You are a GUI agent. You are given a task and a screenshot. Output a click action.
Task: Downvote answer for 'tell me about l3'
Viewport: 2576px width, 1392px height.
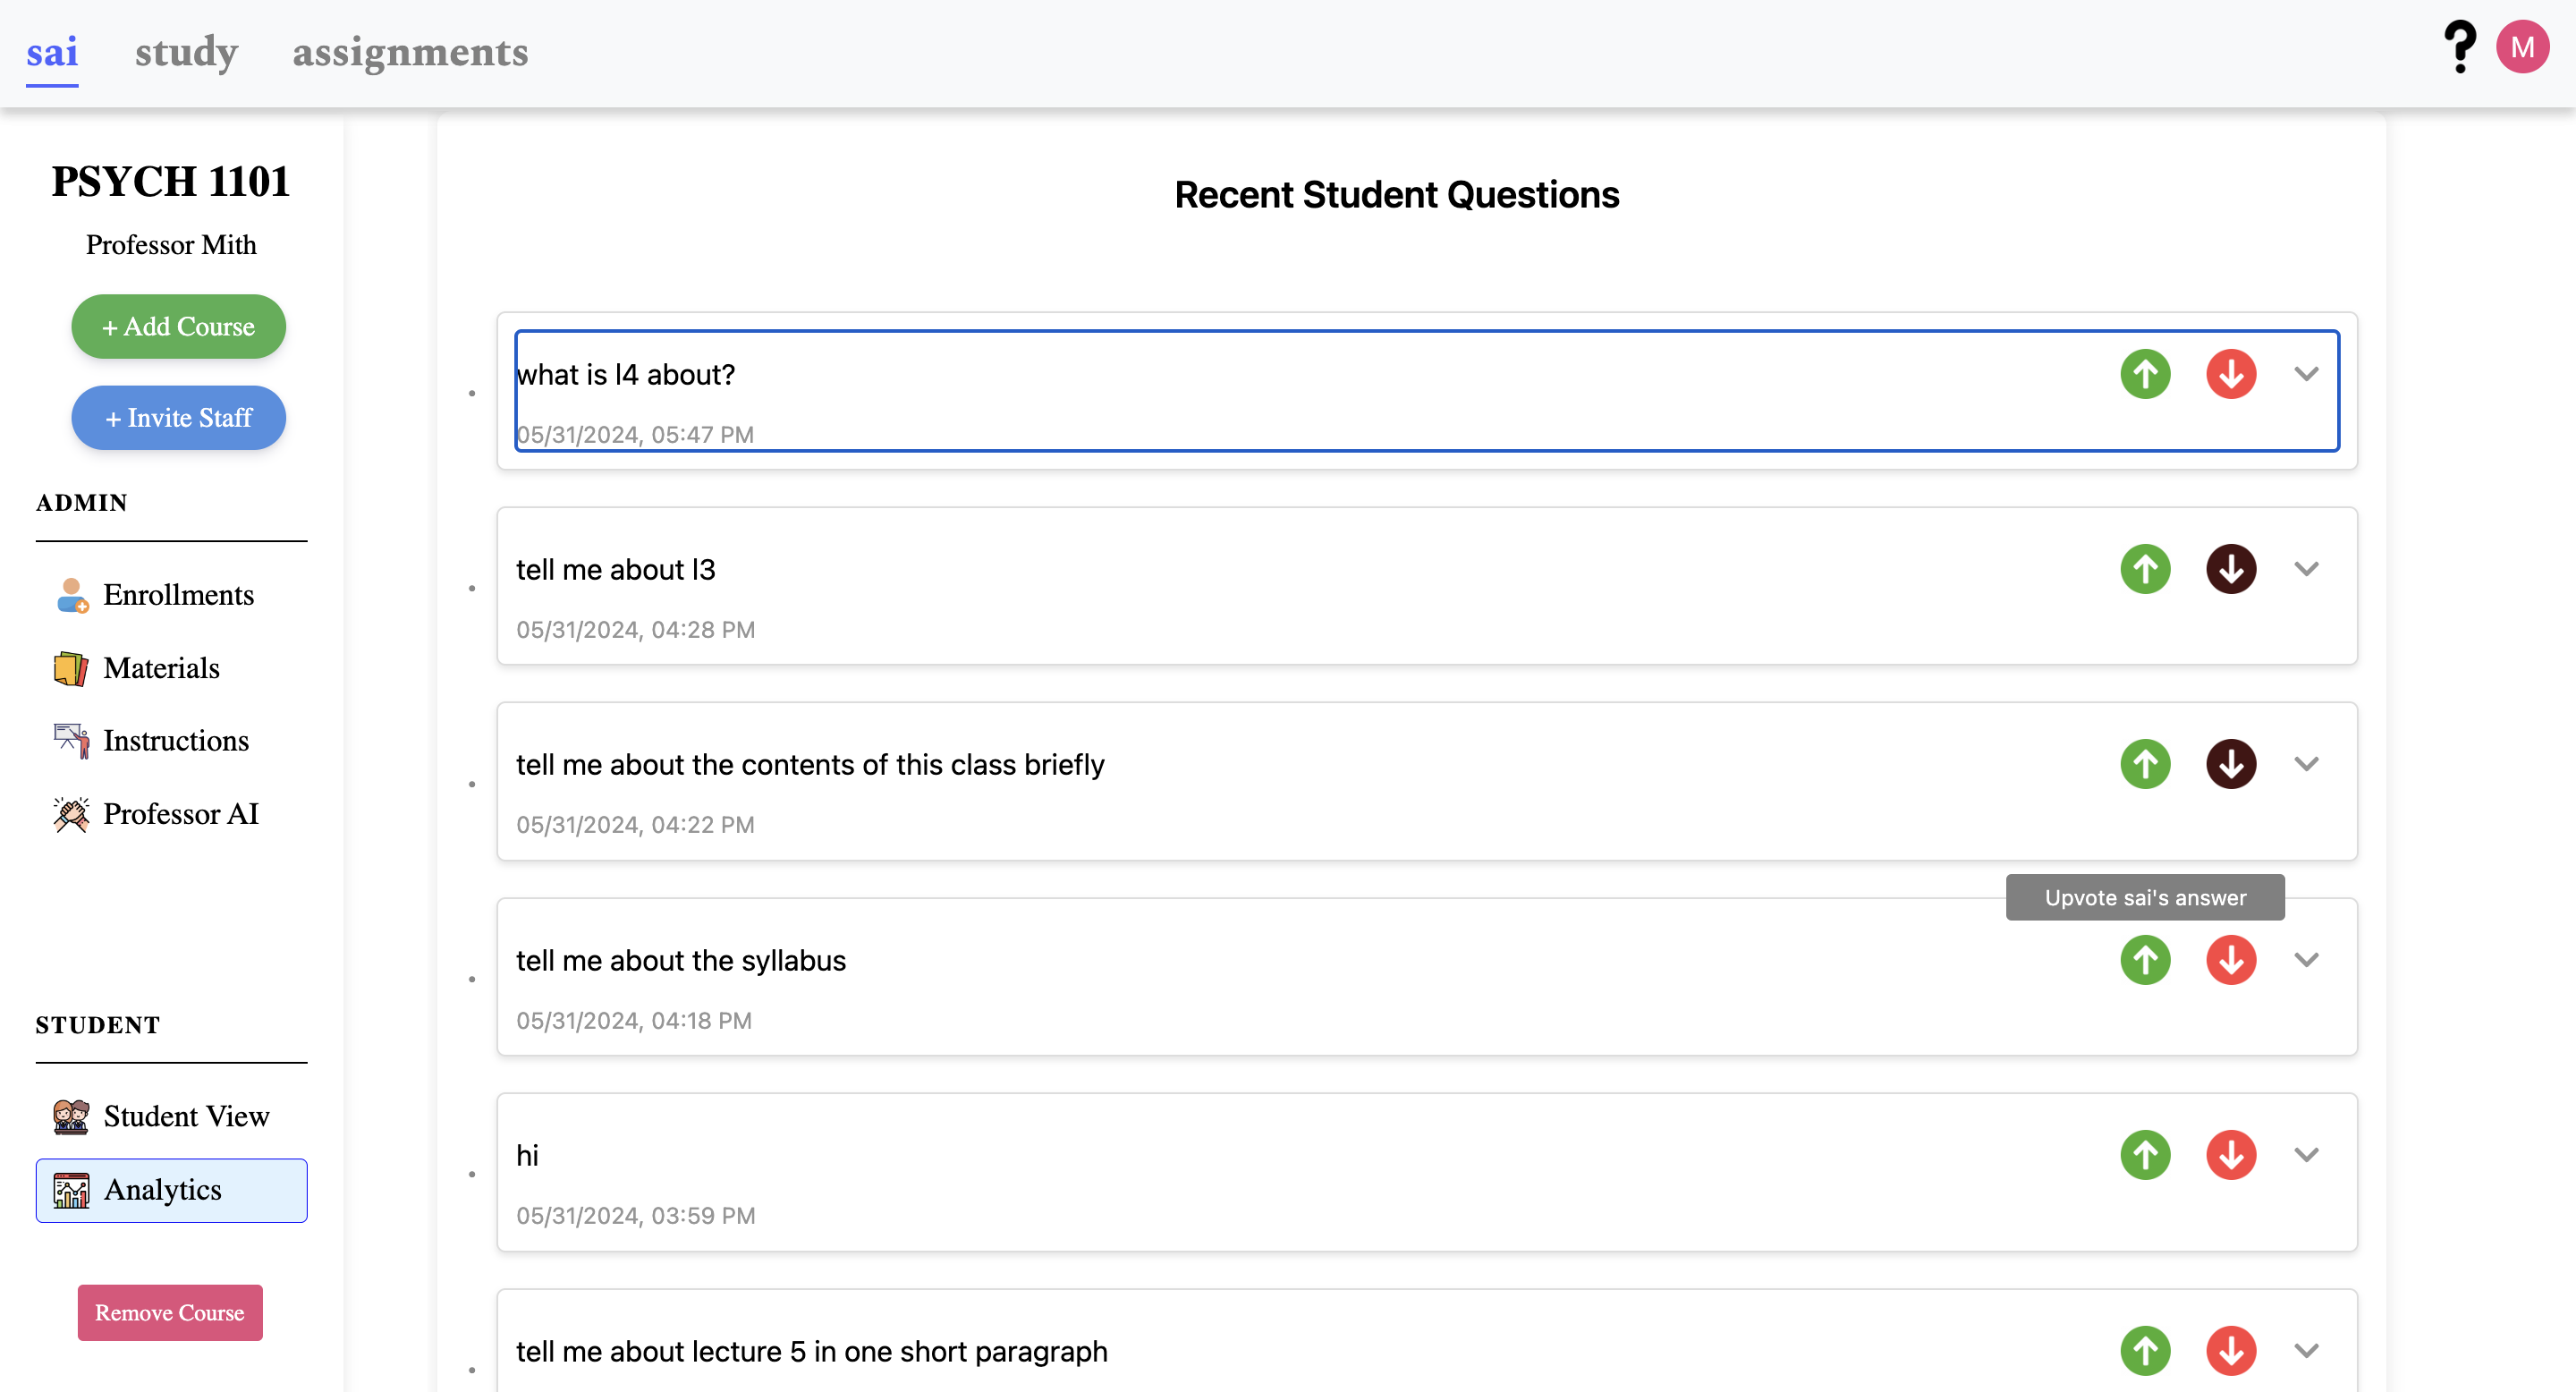coord(2231,569)
